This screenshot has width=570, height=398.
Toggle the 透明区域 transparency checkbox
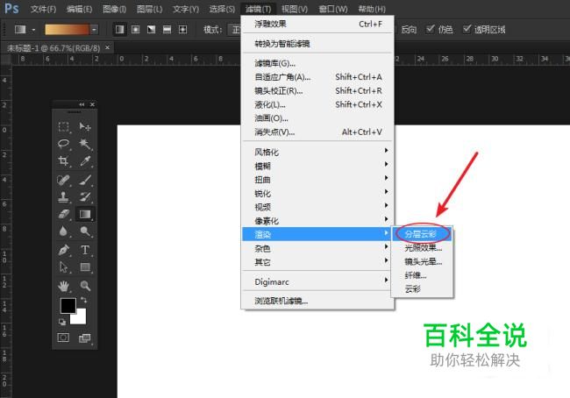coord(467,29)
